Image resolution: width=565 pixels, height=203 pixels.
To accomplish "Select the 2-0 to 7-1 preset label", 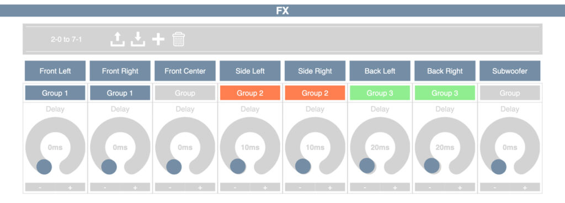I will [x=66, y=39].
